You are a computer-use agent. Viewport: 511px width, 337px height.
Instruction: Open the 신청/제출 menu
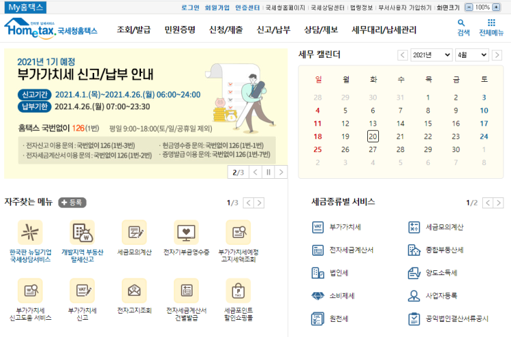coord(226,30)
